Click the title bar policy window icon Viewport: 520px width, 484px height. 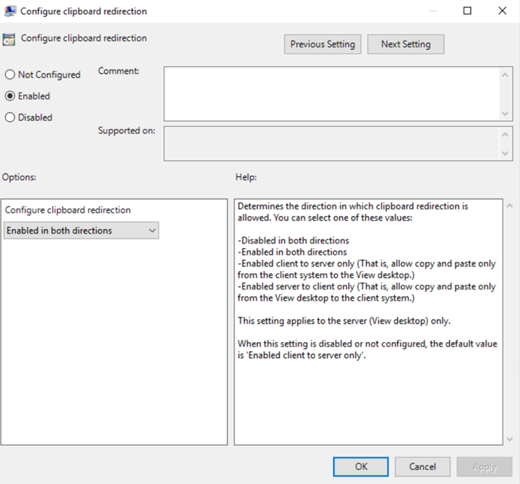[11, 11]
